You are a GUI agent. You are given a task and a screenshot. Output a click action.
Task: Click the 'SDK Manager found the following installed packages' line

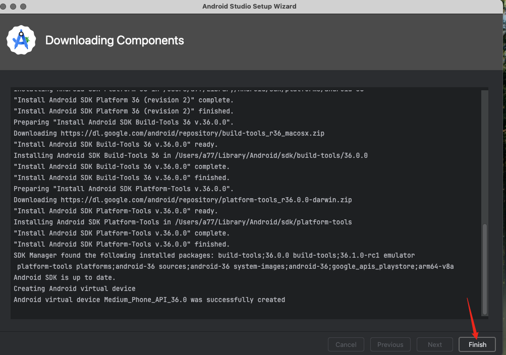click(214, 255)
